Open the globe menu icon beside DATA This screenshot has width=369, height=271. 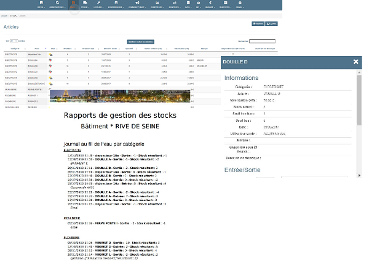(199, 3)
